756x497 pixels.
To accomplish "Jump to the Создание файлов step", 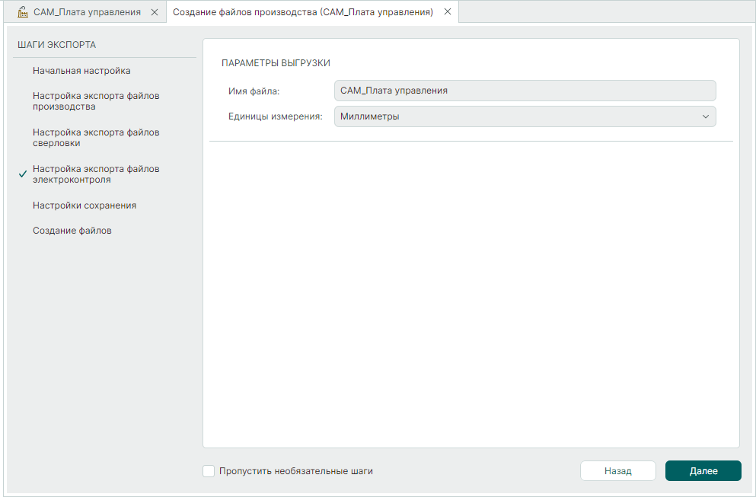I will pos(72,231).
